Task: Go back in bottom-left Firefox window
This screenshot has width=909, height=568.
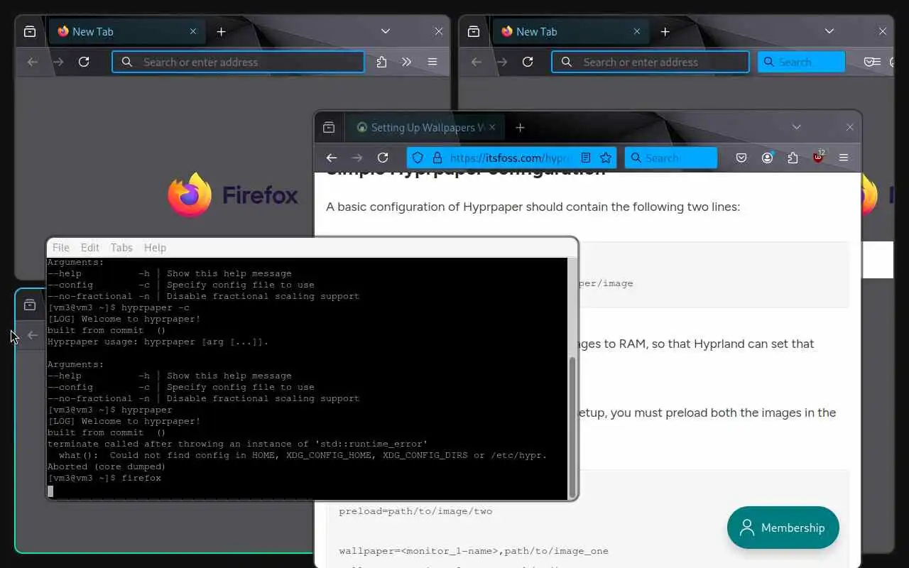Action: [33, 335]
